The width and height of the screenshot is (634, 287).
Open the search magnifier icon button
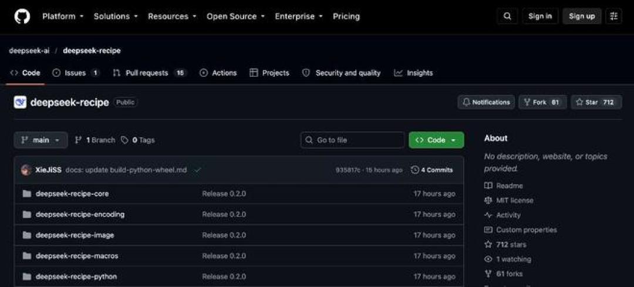click(x=507, y=16)
